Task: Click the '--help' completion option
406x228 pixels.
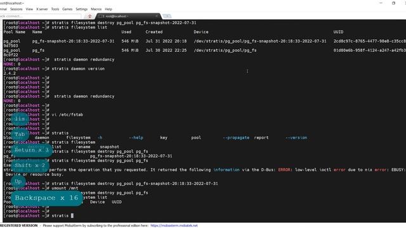Action: [136, 138]
